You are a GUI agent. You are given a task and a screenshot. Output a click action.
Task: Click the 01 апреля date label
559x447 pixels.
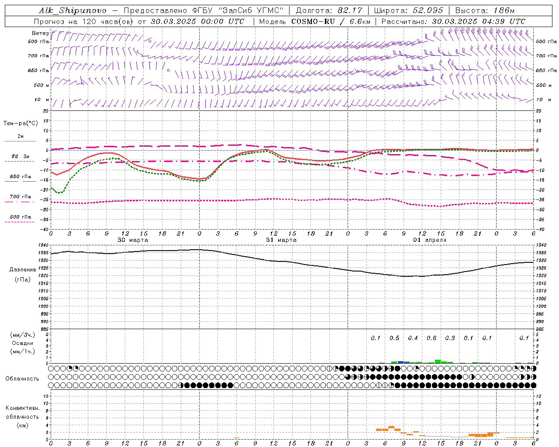[x=430, y=240]
